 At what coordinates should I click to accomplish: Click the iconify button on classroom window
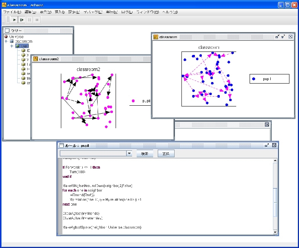pos(277,37)
